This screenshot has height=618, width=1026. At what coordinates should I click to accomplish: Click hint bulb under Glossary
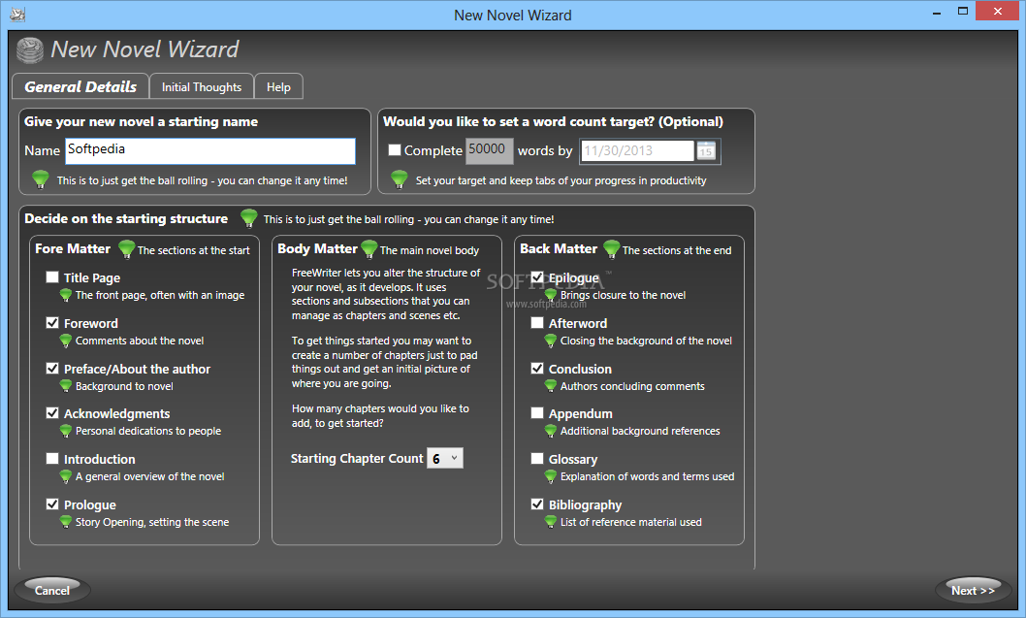pyautogui.click(x=550, y=476)
